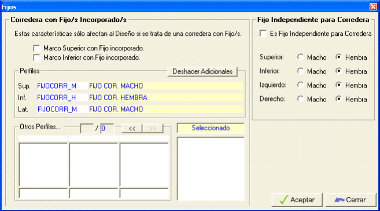Click the caption field under third thumbnail
This screenshot has width=380, height=211.
[144, 193]
